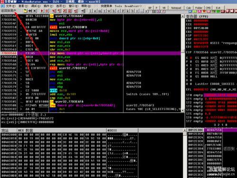Click the Notepad quick button

(176, 8)
